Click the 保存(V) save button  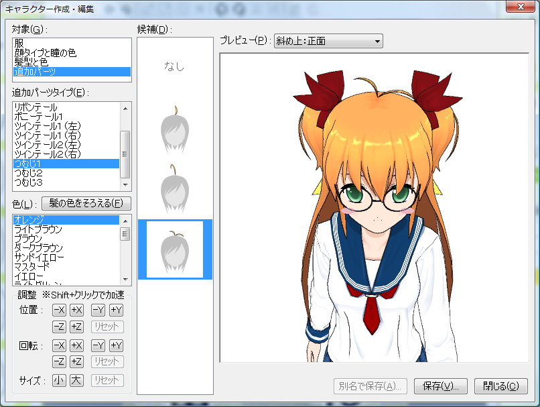pos(440,386)
